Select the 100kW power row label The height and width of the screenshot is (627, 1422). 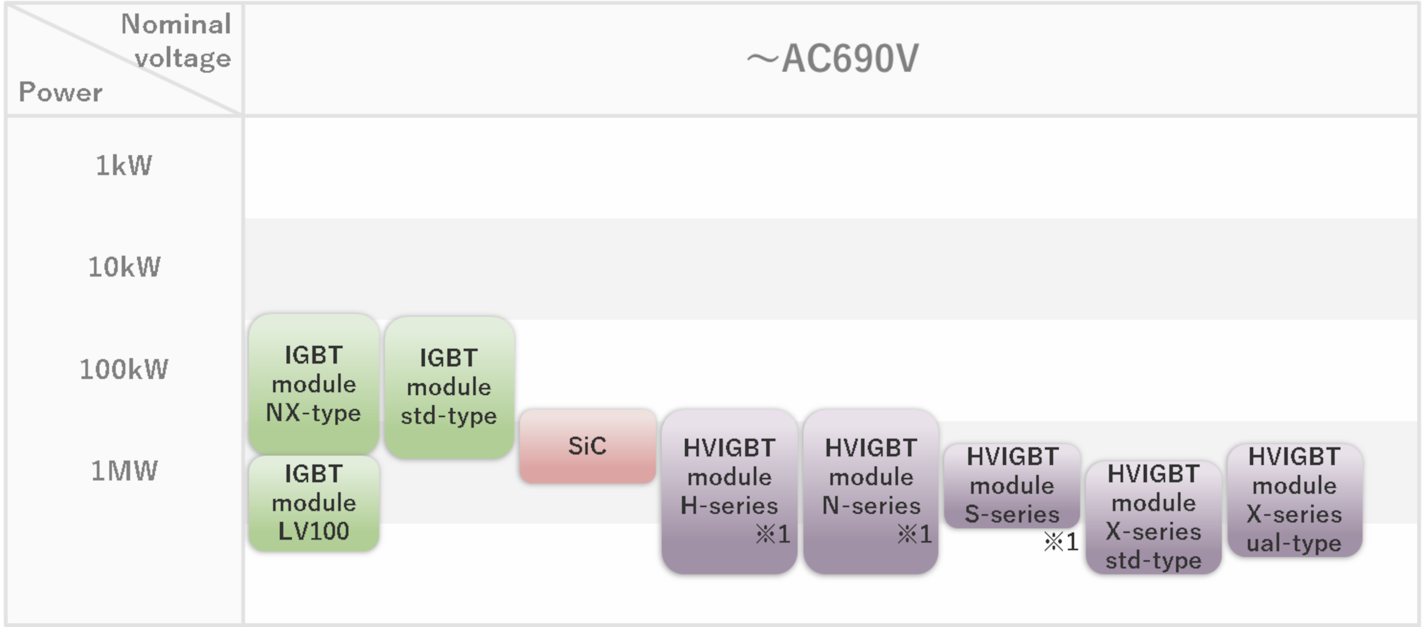tap(124, 369)
